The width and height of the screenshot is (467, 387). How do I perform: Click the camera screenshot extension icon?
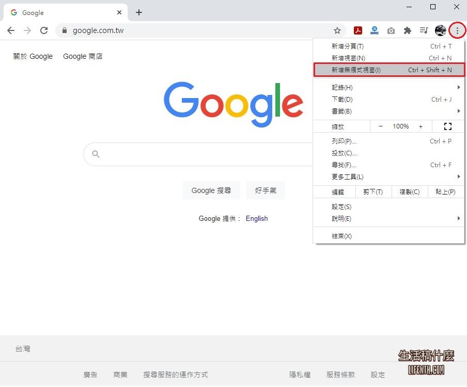(x=391, y=30)
